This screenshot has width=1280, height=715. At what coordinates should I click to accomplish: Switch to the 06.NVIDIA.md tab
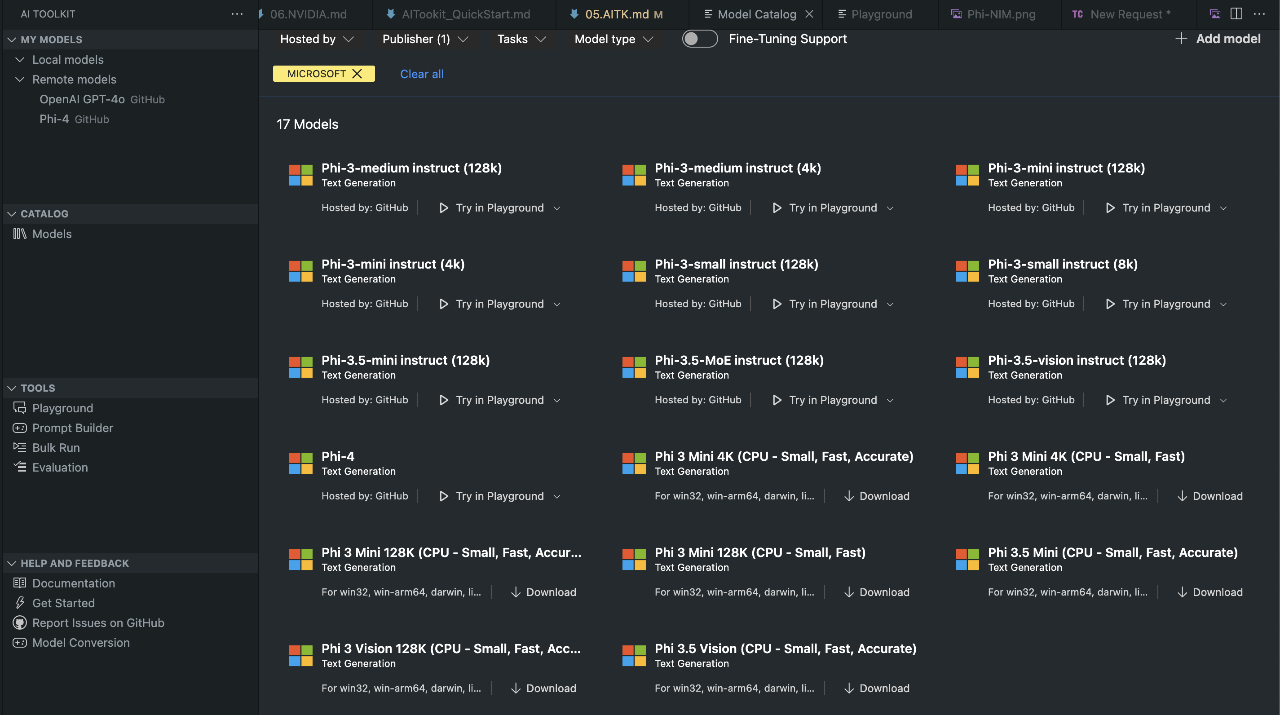coord(308,14)
